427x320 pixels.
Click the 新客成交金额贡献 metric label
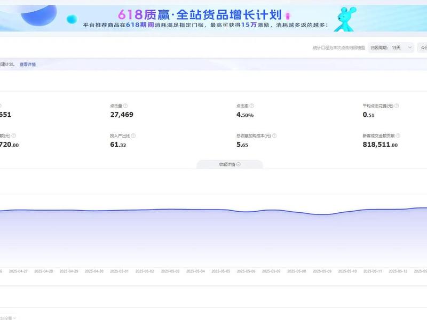point(378,136)
